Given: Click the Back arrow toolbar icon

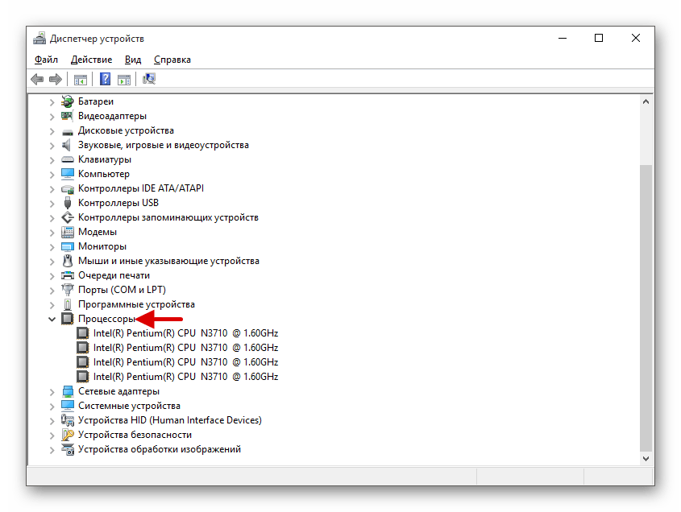Looking at the screenshot, I should 37,79.
